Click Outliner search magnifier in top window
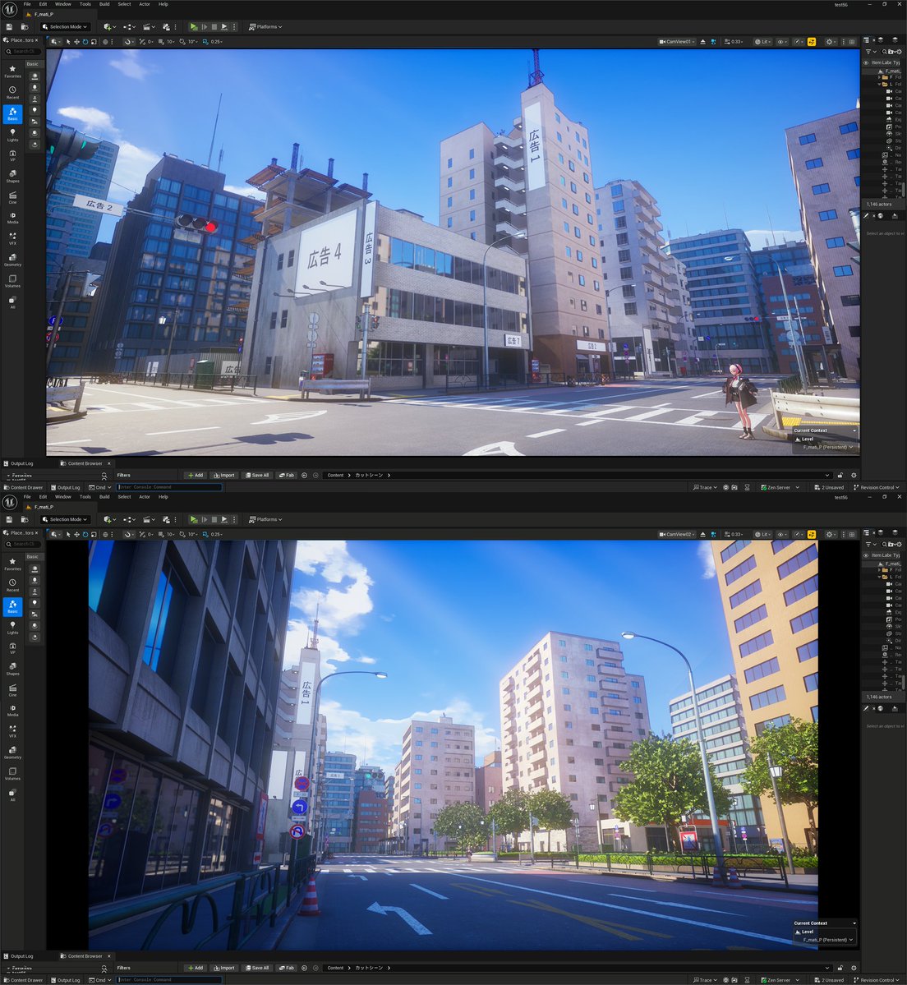The height and width of the screenshot is (985, 907). coord(884,52)
